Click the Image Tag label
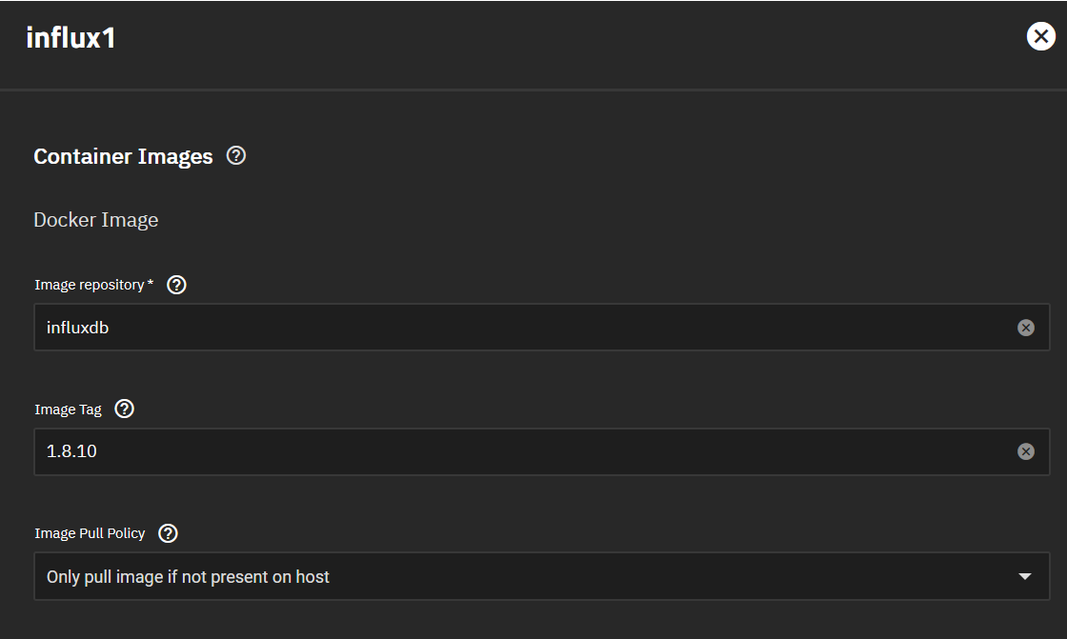 68,409
